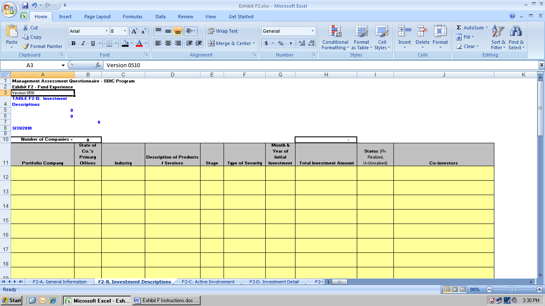The width and height of the screenshot is (545, 306).
Task: Click the zoom slider handle
Action: point(512,289)
